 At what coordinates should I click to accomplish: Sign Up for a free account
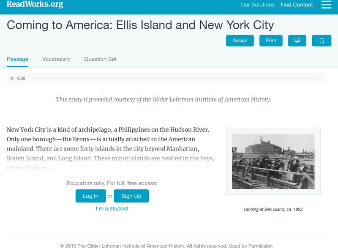pos(131,196)
